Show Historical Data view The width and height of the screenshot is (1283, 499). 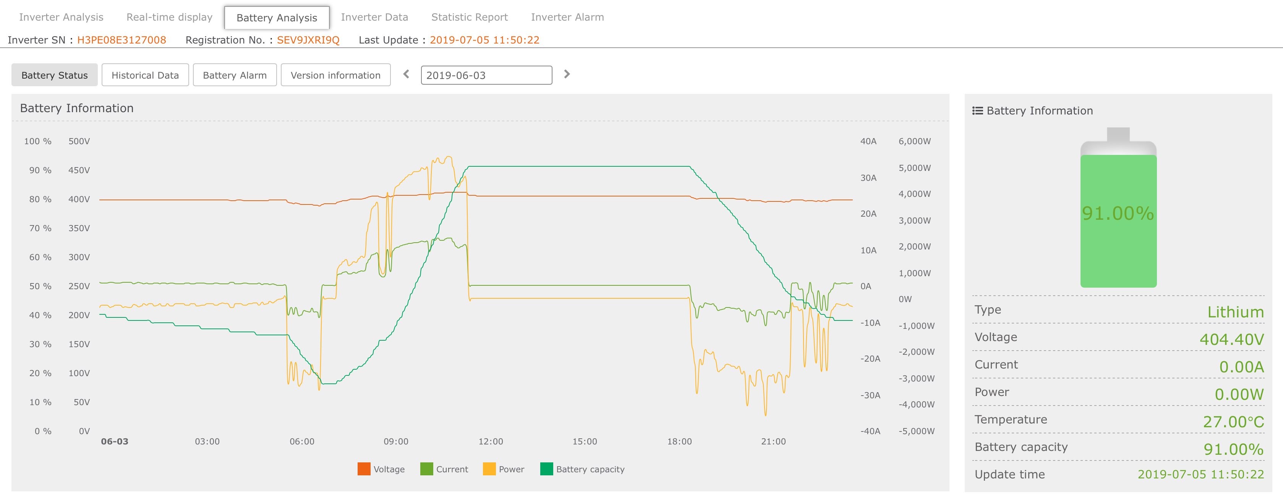[145, 76]
